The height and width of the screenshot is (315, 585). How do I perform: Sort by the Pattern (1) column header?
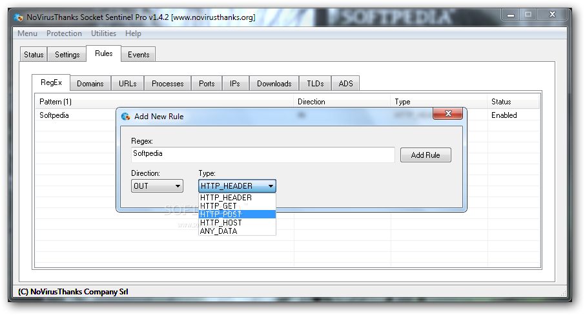pyautogui.click(x=165, y=102)
